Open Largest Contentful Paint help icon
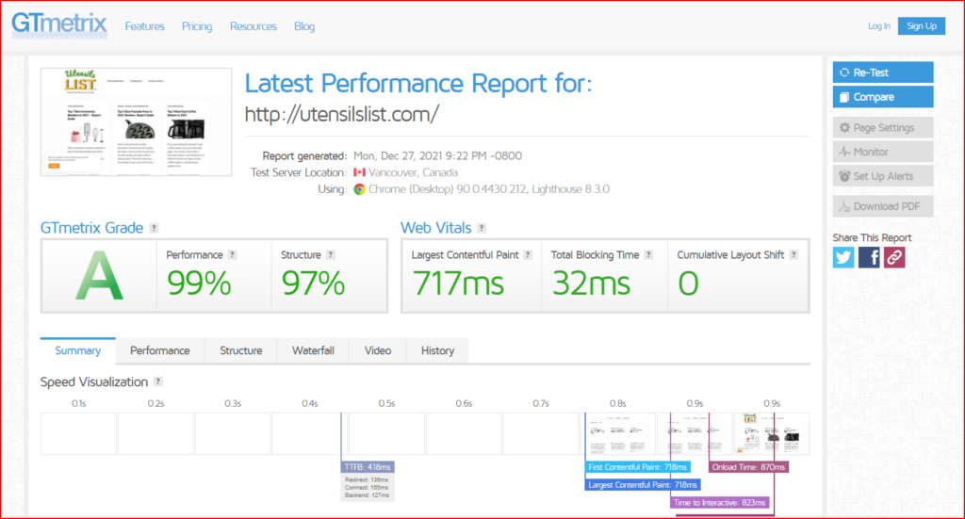This screenshot has height=519, width=965. pos(528,254)
